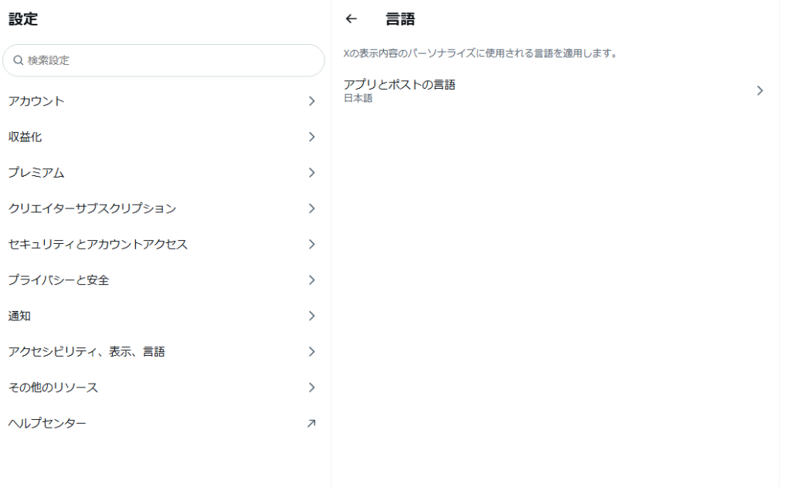Open the ヘルプセンター link

(47, 423)
